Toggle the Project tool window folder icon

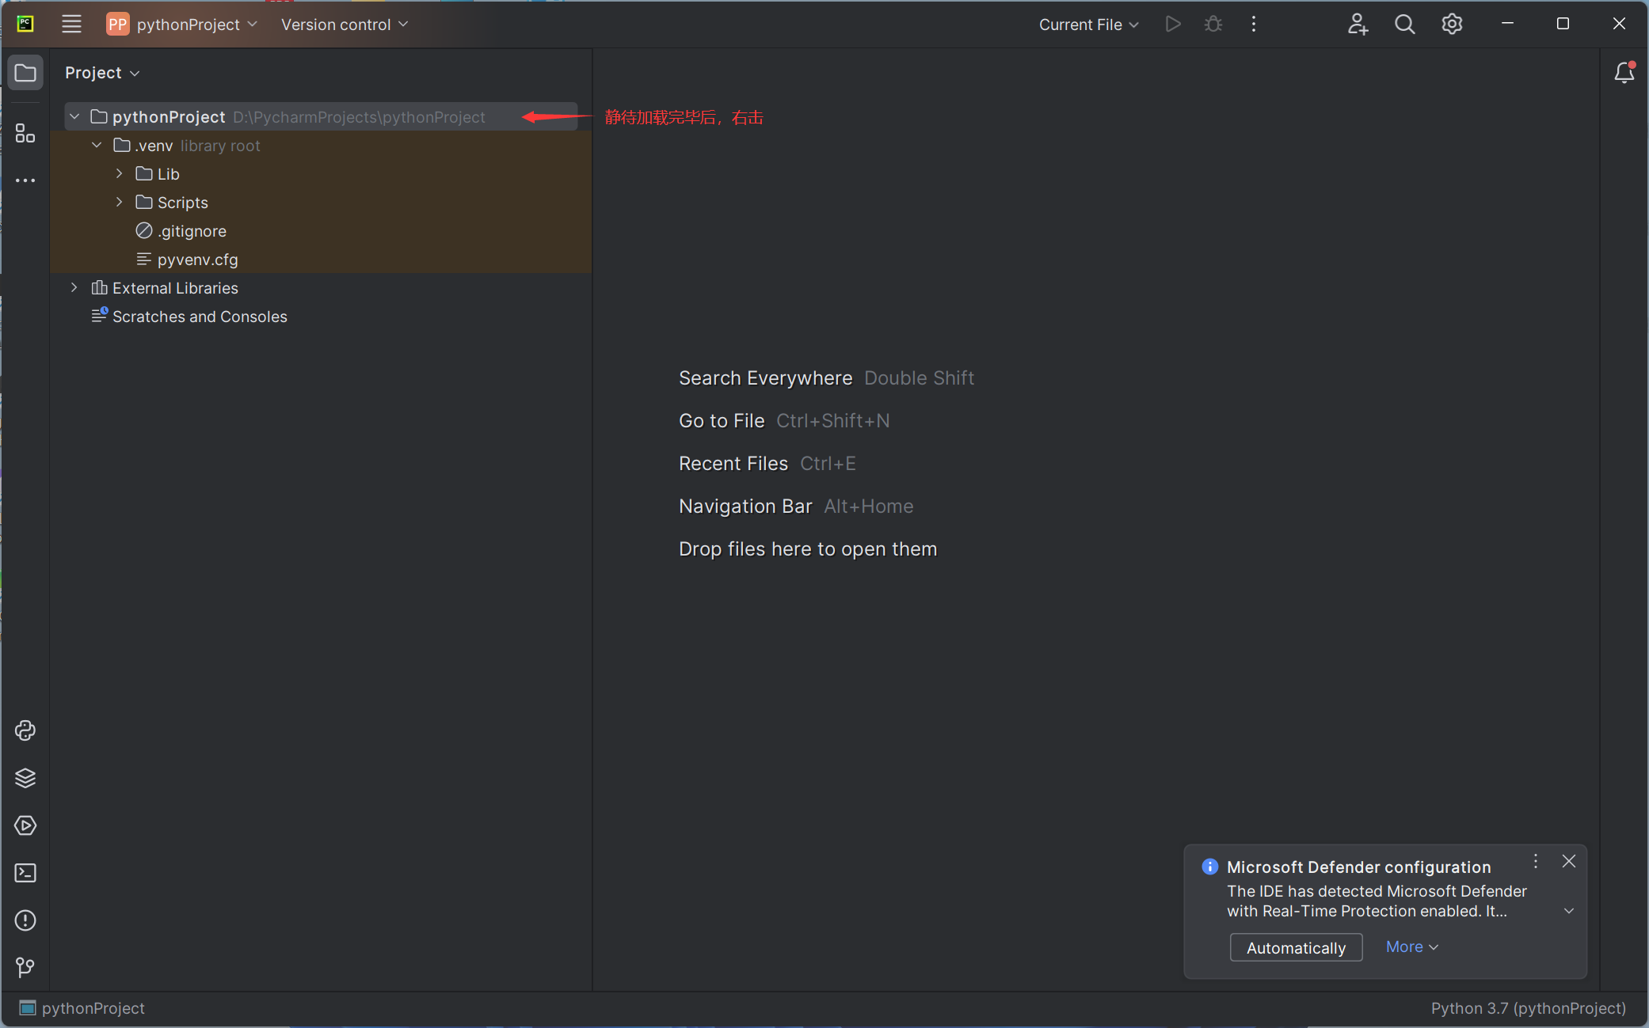click(x=25, y=73)
